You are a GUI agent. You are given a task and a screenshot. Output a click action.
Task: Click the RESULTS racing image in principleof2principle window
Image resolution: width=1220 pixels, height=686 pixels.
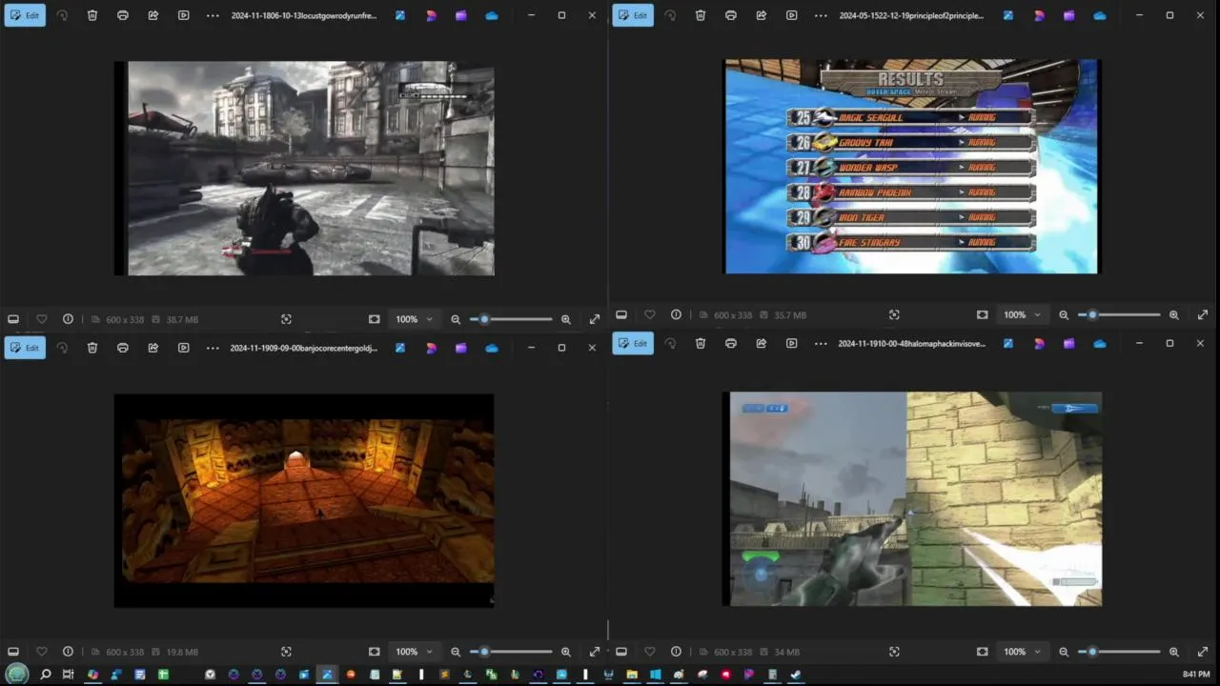(x=912, y=167)
